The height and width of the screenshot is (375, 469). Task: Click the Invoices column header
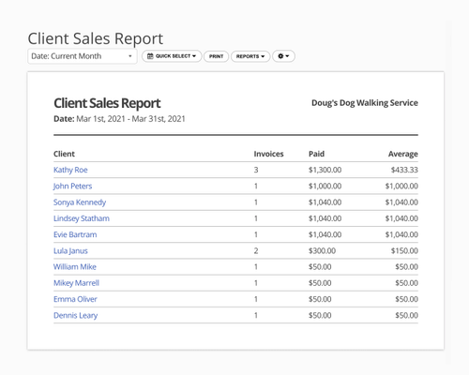[x=268, y=154]
